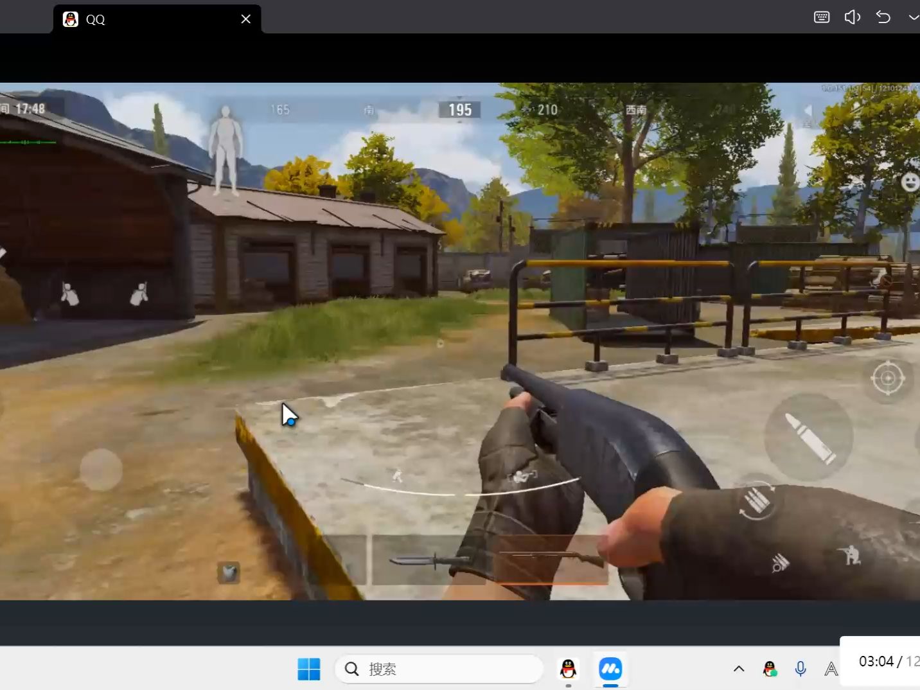Viewport: 920px width, 690px height.
Task: Click the compass value 165
Action: 279,110
